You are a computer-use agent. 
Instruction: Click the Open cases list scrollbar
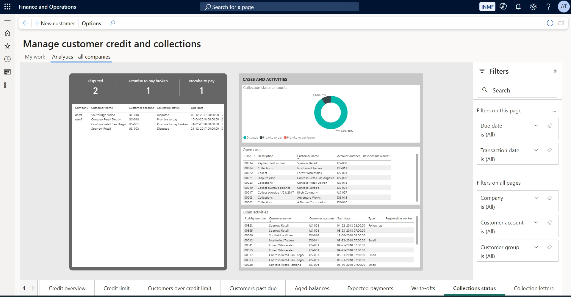click(417, 177)
